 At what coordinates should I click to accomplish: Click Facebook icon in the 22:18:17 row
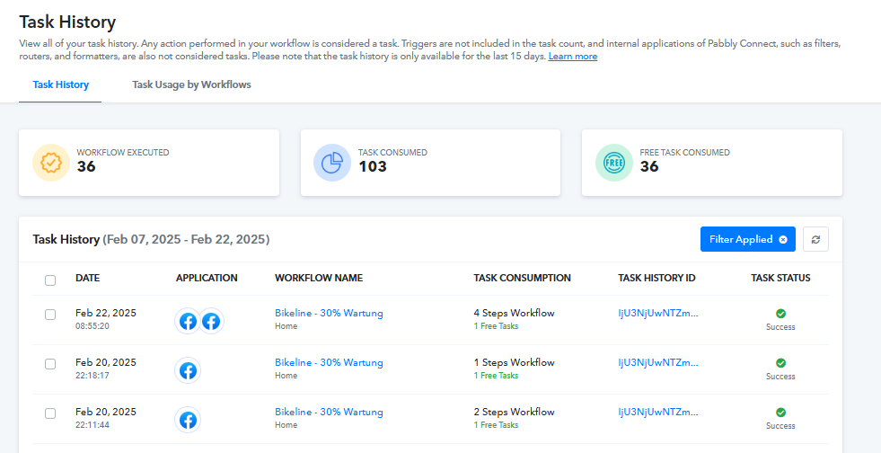click(189, 371)
